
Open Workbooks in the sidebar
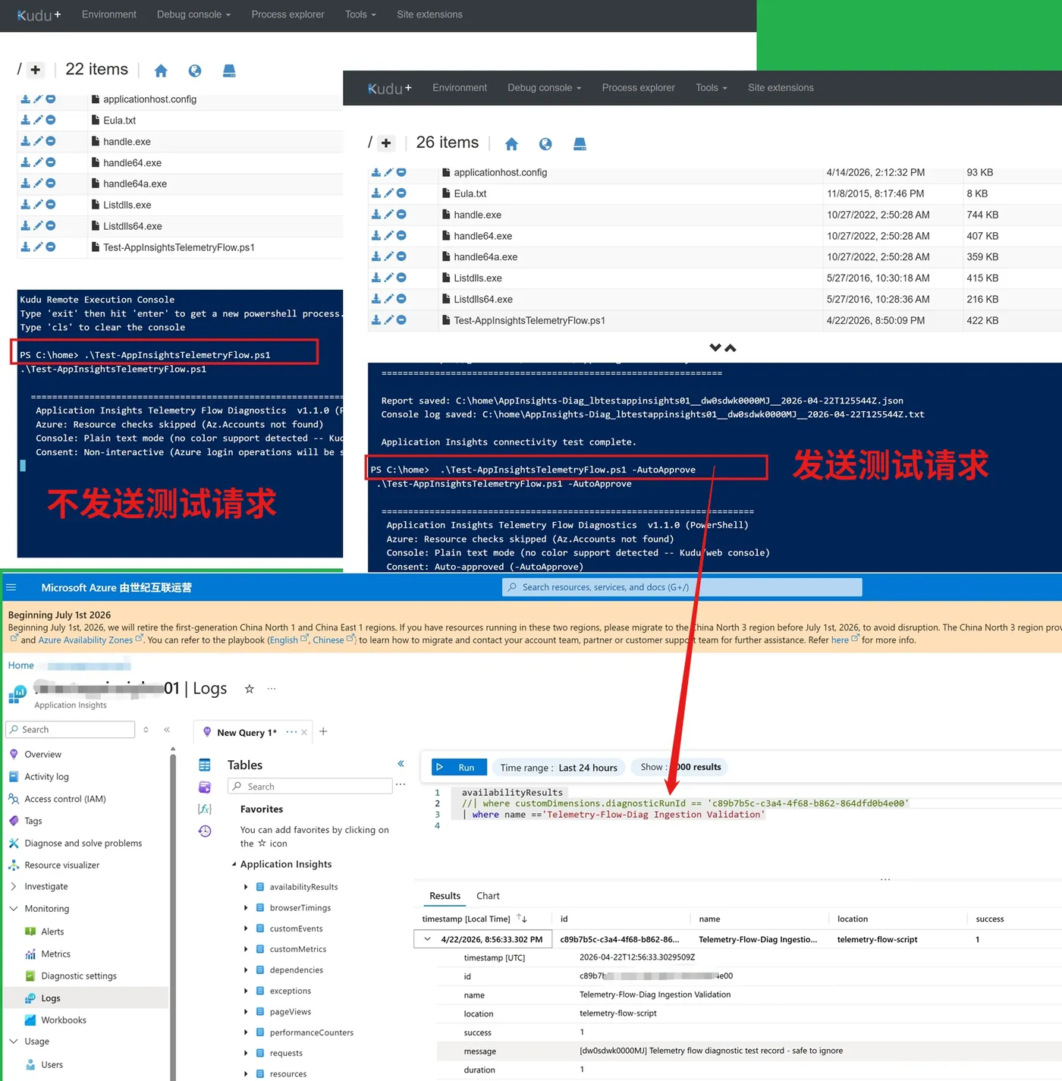click(x=64, y=1020)
